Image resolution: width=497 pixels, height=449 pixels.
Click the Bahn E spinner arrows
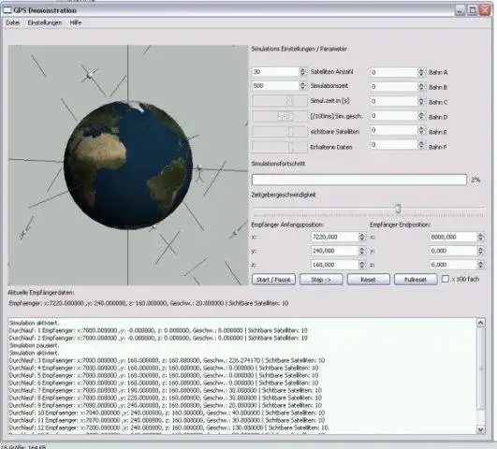tap(421, 130)
